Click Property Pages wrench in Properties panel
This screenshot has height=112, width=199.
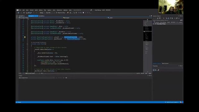pyautogui.click(x=158, y=70)
